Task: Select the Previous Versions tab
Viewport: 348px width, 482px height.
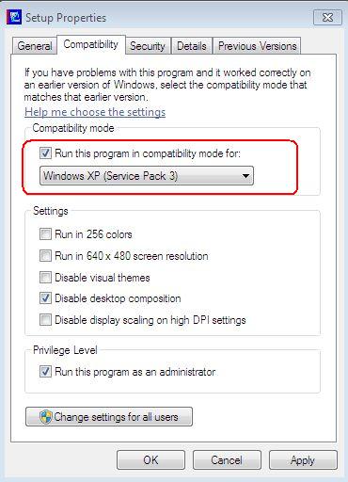Action: 257,46
